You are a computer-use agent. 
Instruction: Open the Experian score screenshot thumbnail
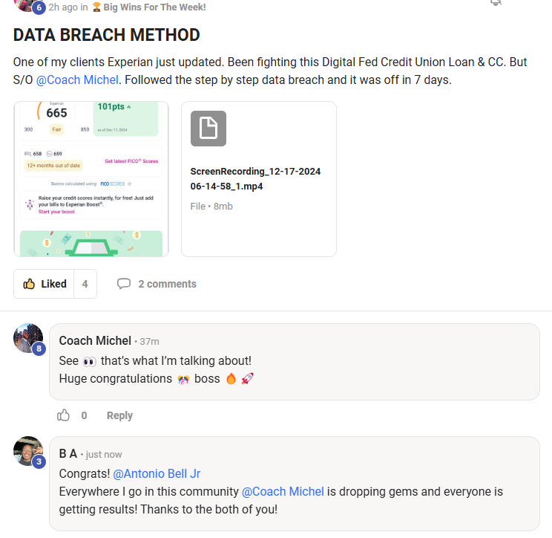[x=91, y=179]
